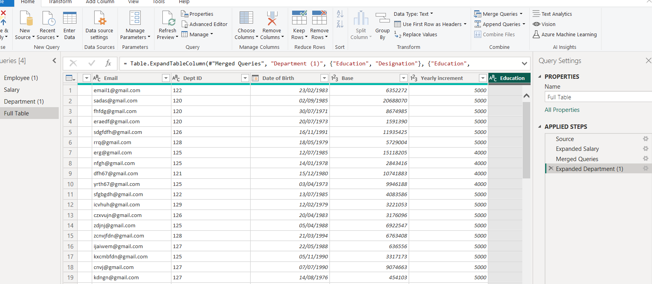This screenshot has height=284, width=652.
Task: Open the Tools tab
Action: click(159, 2)
